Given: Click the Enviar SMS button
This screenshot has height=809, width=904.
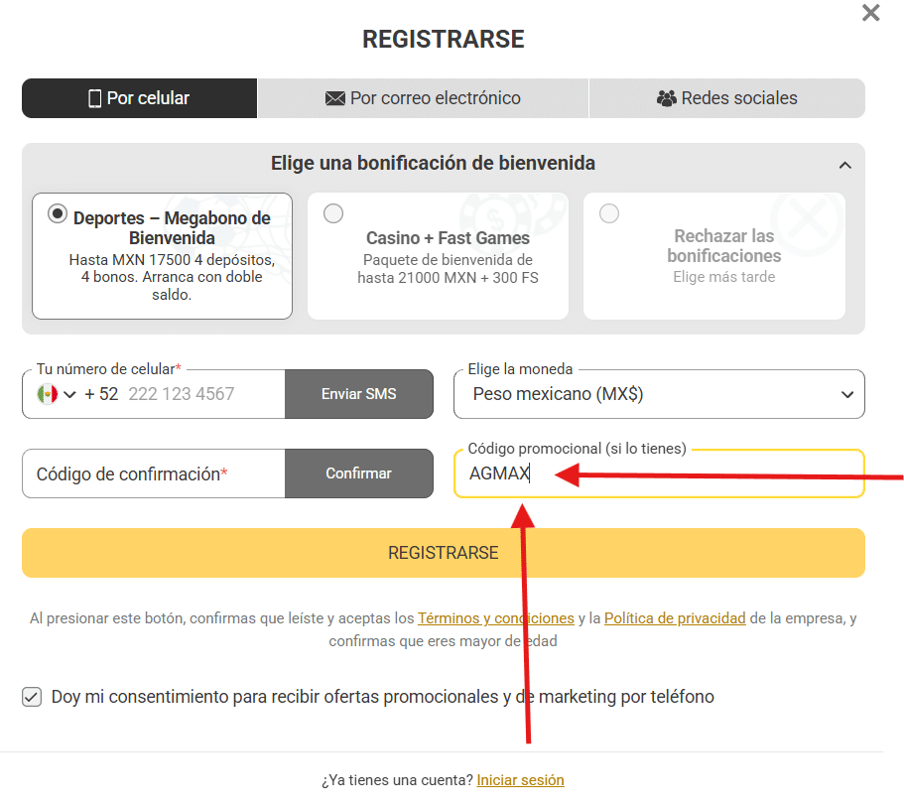Looking at the screenshot, I should point(358,394).
